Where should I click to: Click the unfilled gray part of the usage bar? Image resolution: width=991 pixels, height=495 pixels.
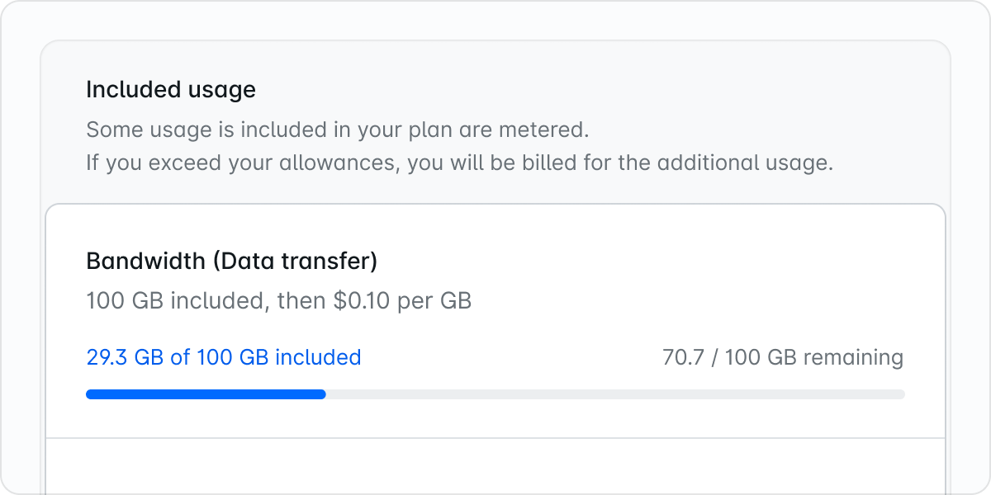(614, 394)
